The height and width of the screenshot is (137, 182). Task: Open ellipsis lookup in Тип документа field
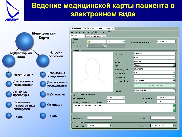(x=124, y=98)
